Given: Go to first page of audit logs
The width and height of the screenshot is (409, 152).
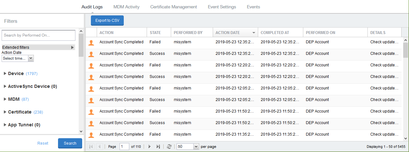Looking at the screenshot, I should 91,147.
